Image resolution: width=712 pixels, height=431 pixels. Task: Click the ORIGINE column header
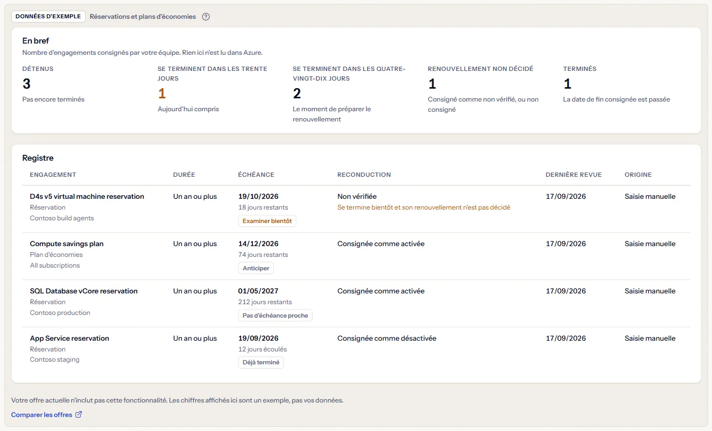[x=638, y=175]
